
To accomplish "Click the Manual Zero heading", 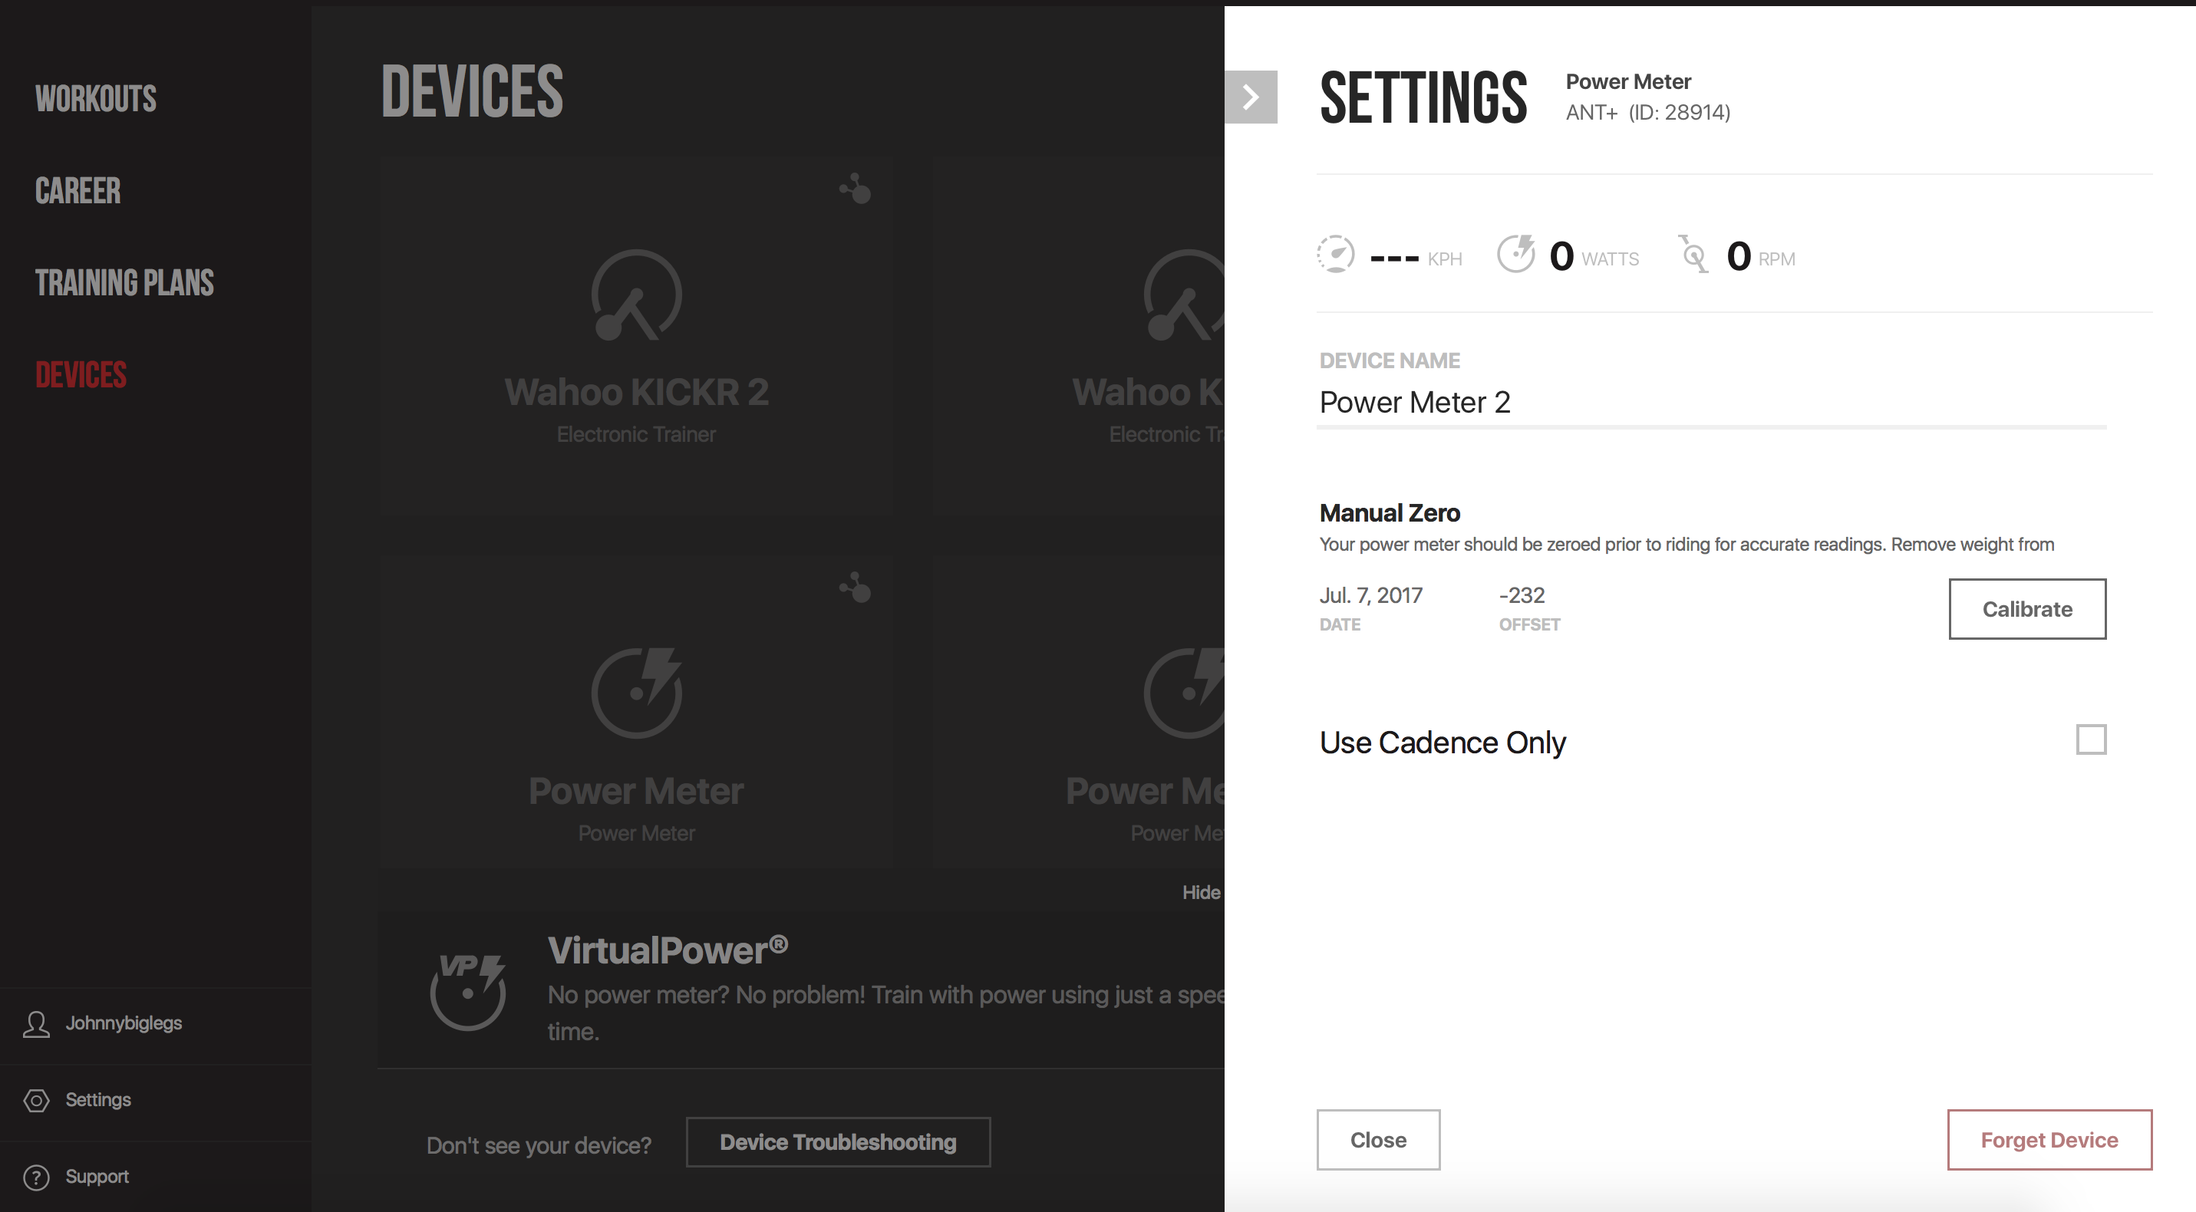I will (x=1390, y=513).
